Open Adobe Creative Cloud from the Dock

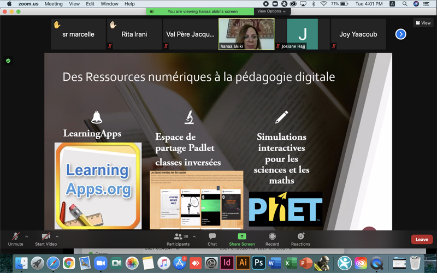click(361, 263)
